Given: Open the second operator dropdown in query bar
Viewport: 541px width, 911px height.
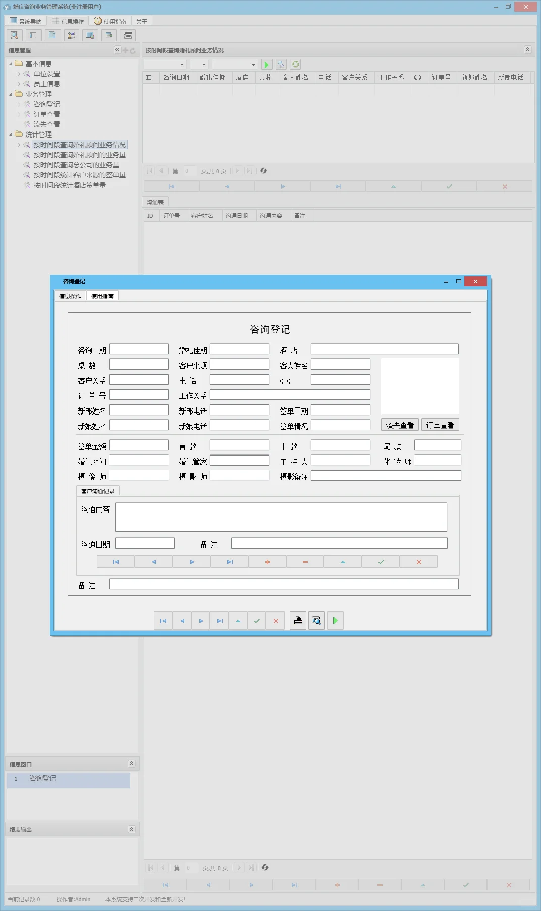Looking at the screenshot, I should click(x=204, y=64).
